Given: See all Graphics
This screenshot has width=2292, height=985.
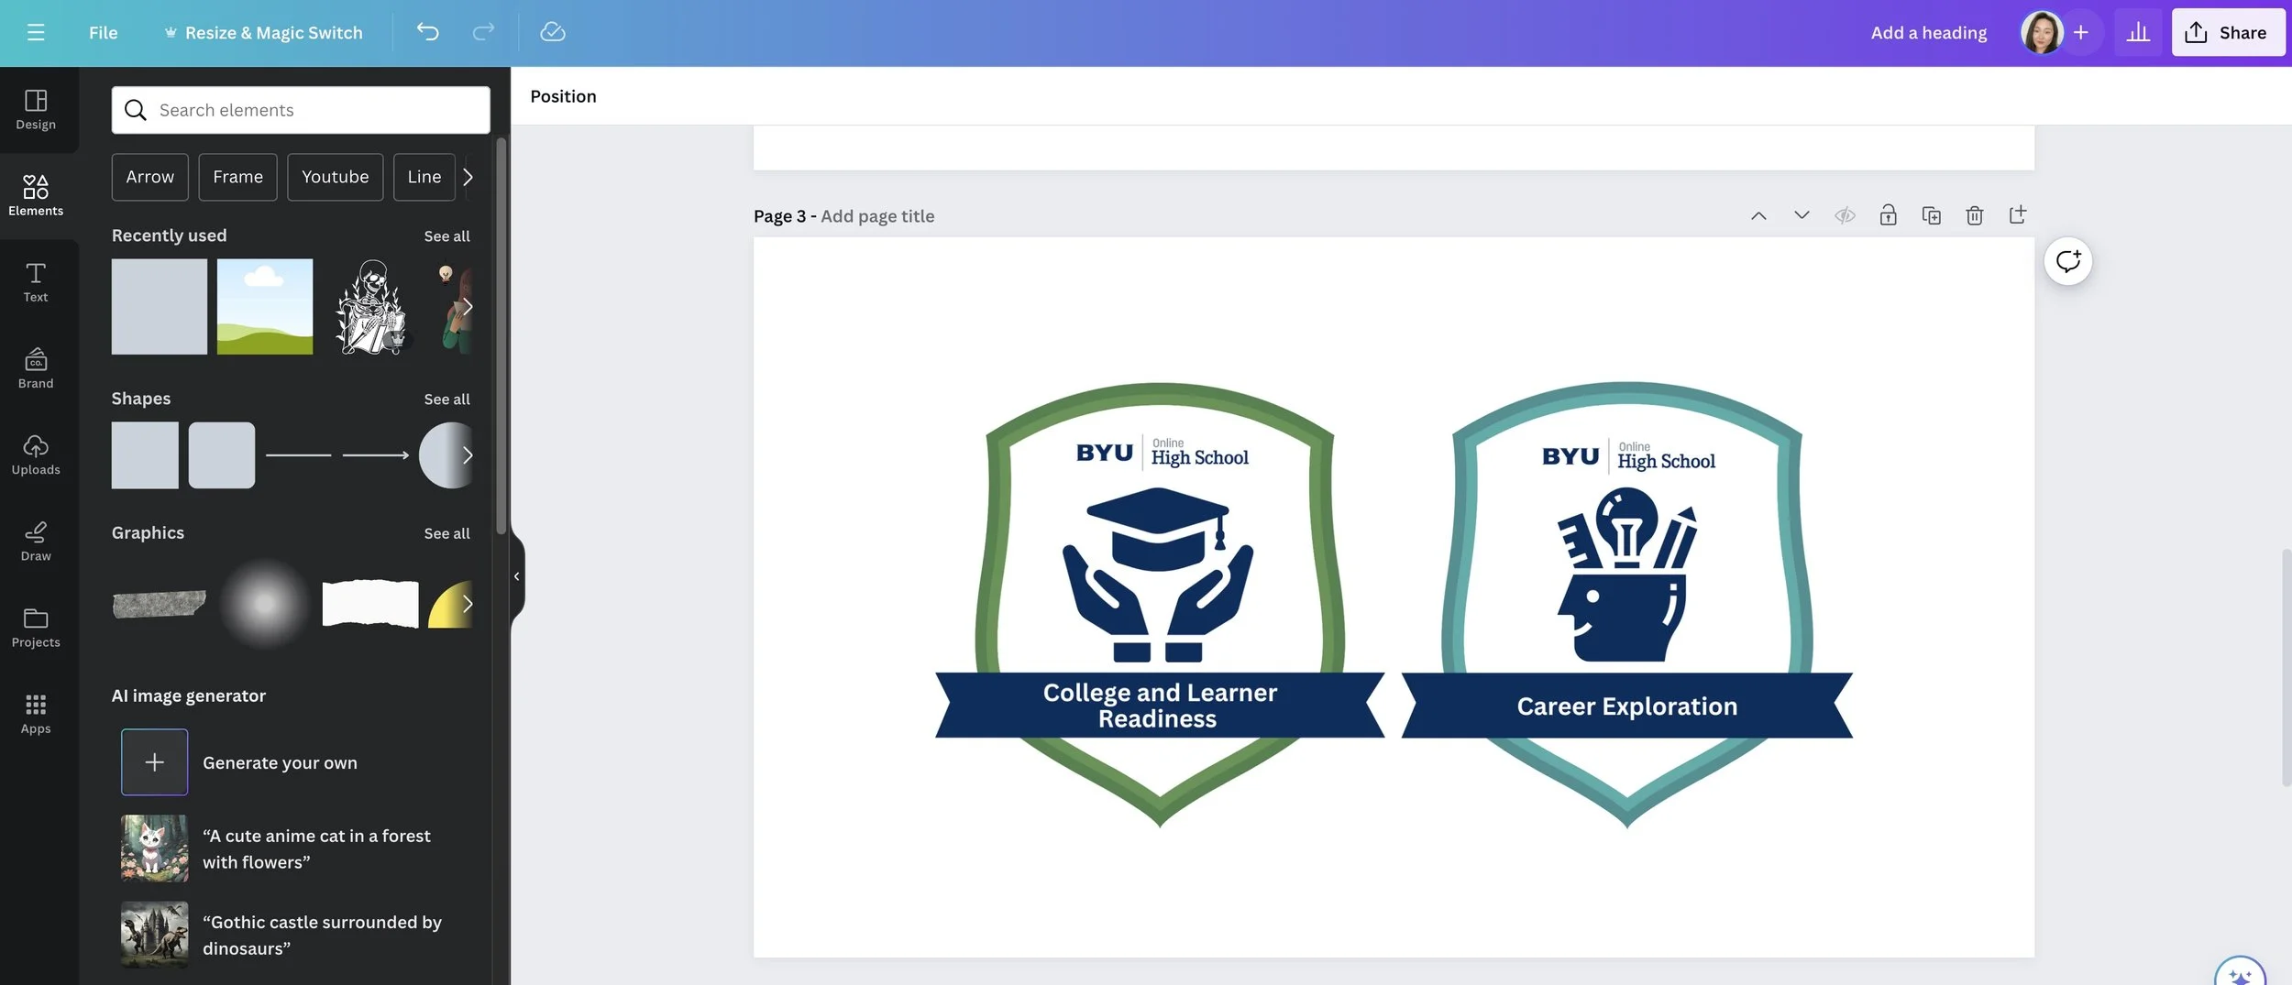Looking at the screenshot, I should [446, 533].
